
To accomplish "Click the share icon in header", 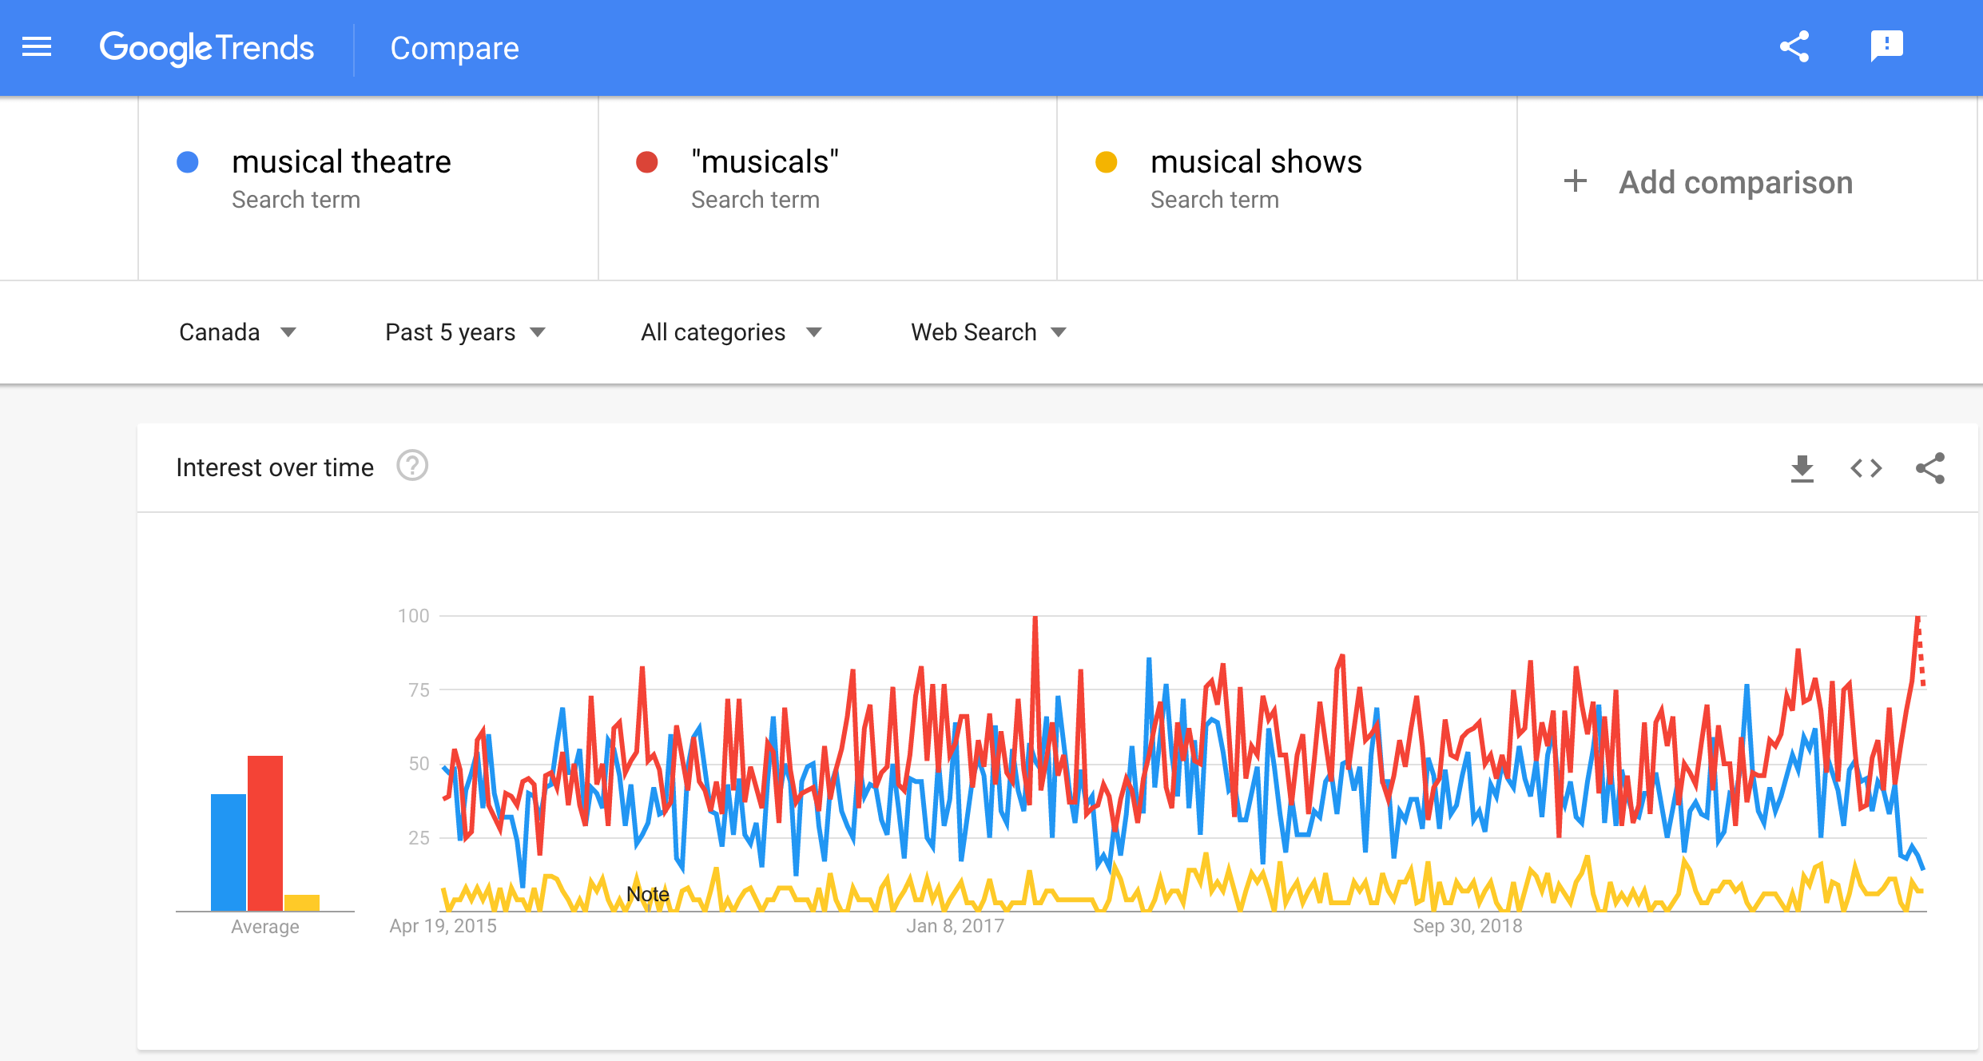I will click(1794, 47).
